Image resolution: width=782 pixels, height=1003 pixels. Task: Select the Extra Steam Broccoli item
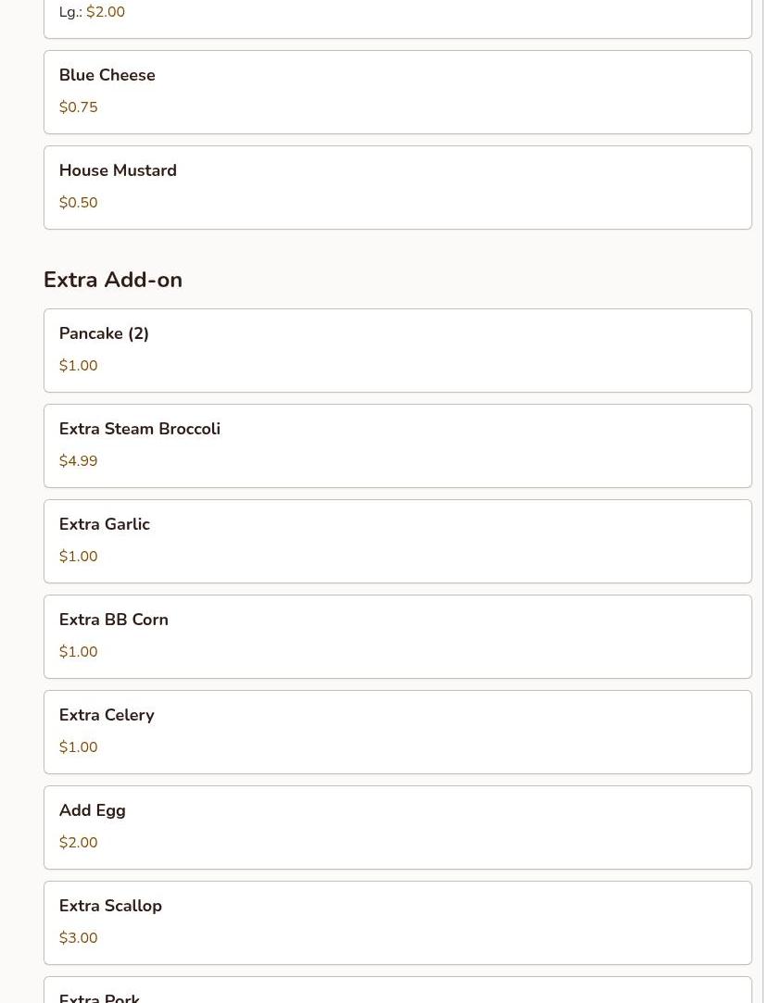pos(397,445)
